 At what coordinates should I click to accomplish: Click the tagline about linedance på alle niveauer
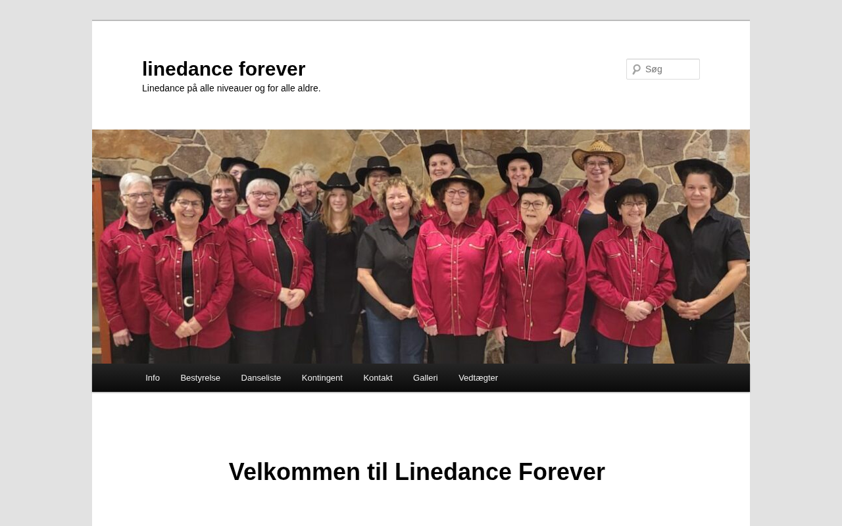pyautogui.click(x=232, y=88)
